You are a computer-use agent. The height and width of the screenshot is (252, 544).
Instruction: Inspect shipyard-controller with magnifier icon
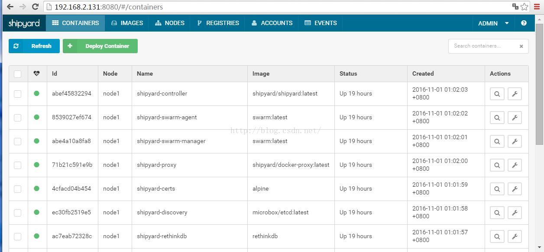click(x=497, y=94)
